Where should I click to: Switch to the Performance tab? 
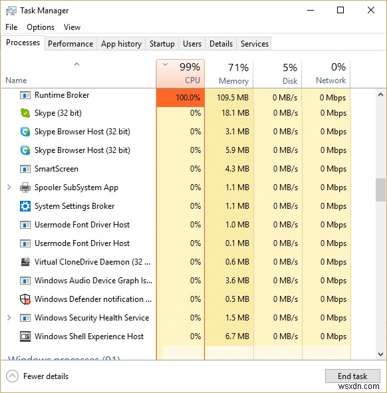click(x=70, y=44)
